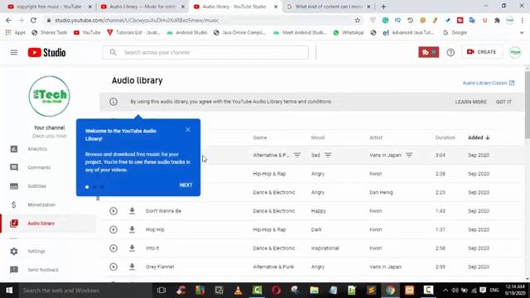This screenshot has height=298, width=530.
Task: Open the WhatsApp bookmark
Action: click(x=349, y=33)
